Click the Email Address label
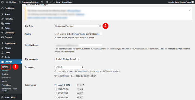The image size is (195, 100). (x=31, y=45)
